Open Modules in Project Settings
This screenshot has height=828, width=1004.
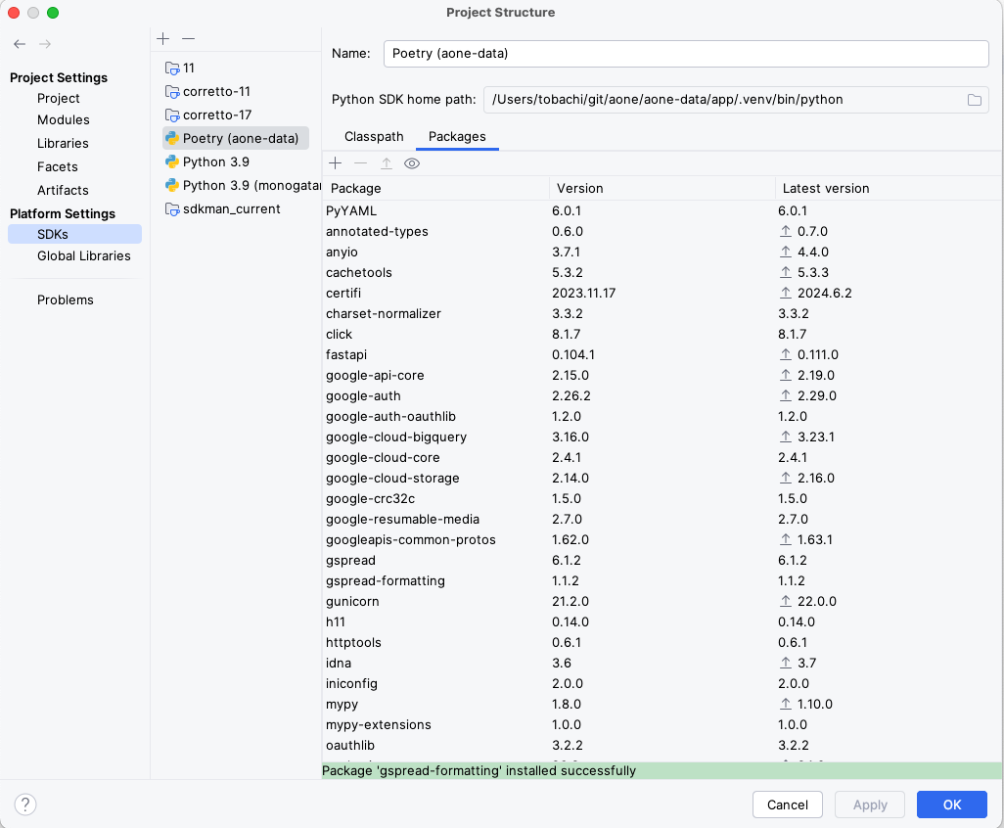pyautogui.click(x=64, y=119)
